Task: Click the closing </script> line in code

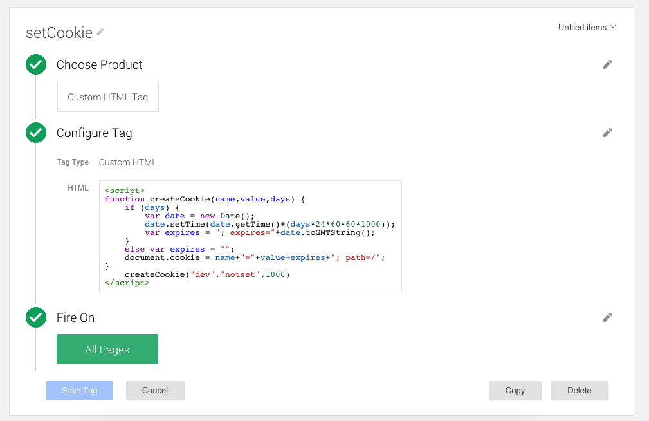Action: tap(127, 283)
